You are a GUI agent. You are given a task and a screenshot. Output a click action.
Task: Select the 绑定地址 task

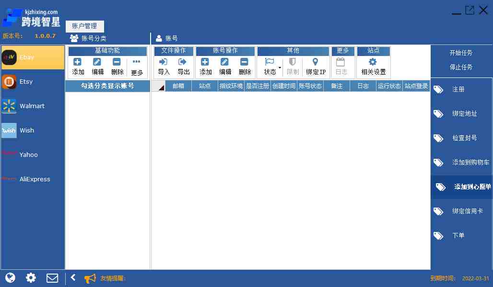(461, 114)
